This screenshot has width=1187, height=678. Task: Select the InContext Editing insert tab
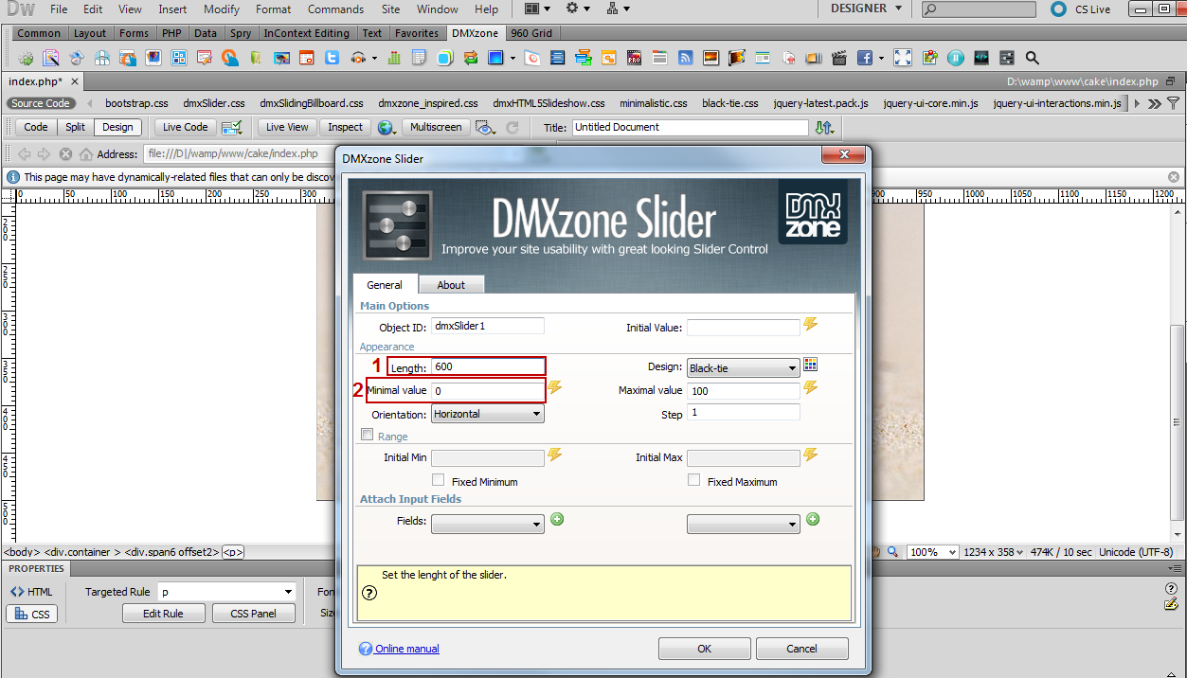[x=306, y=33]
